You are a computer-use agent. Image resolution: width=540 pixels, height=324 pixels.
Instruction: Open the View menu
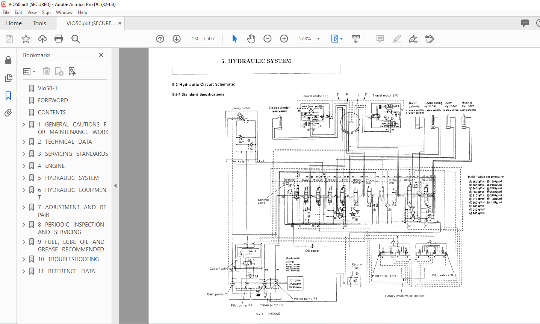pos(32,12)
